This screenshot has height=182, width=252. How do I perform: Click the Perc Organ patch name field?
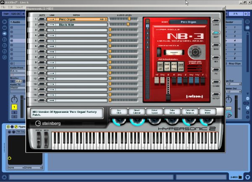[188, 22]
